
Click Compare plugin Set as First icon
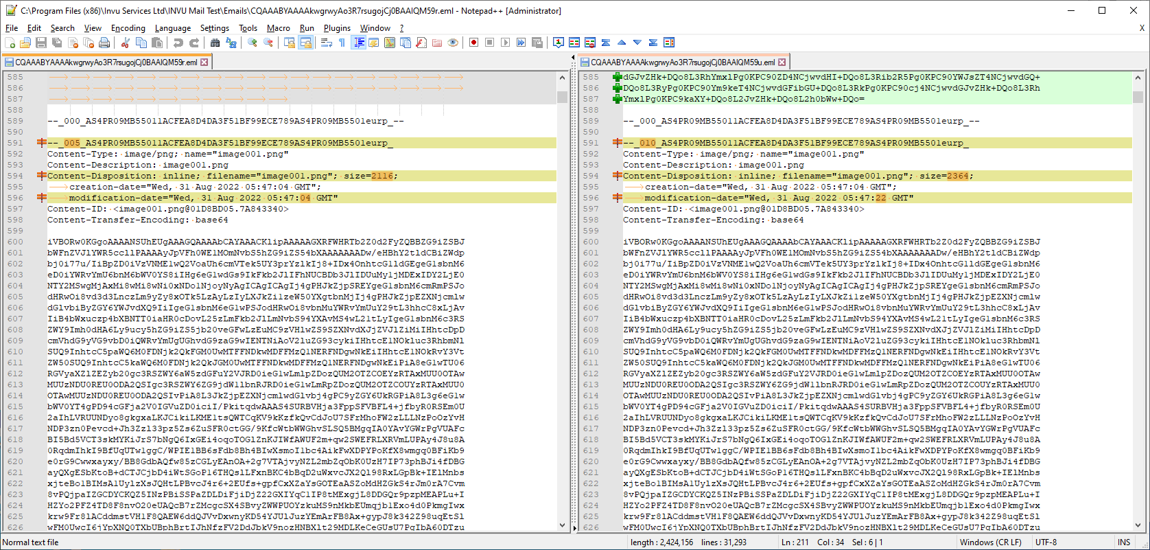coord(559,43)
